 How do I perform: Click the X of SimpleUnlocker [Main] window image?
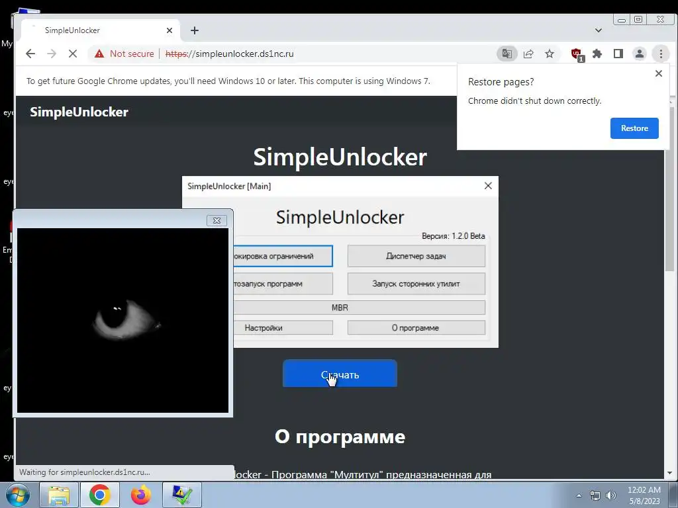pos(488,186)
